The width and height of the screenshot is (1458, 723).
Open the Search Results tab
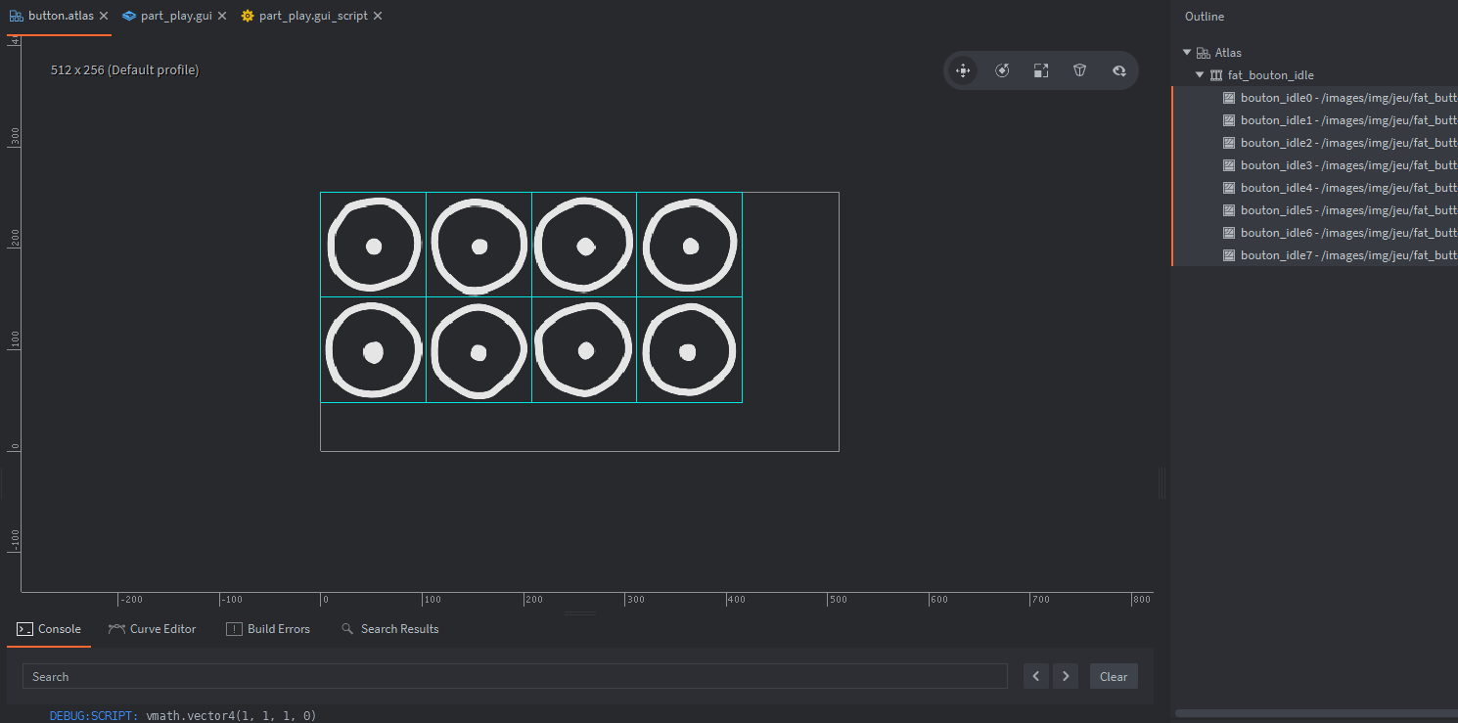coord(389,629)
